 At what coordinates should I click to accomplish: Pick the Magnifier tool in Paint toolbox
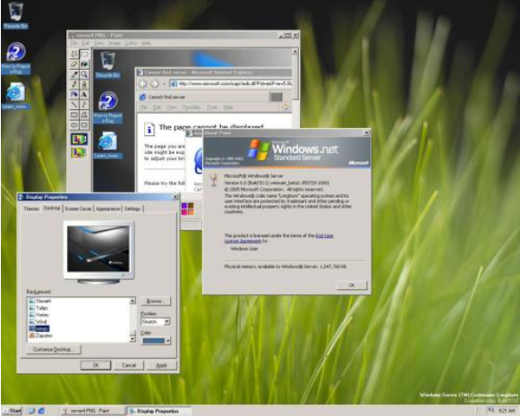tap(84, 74)
